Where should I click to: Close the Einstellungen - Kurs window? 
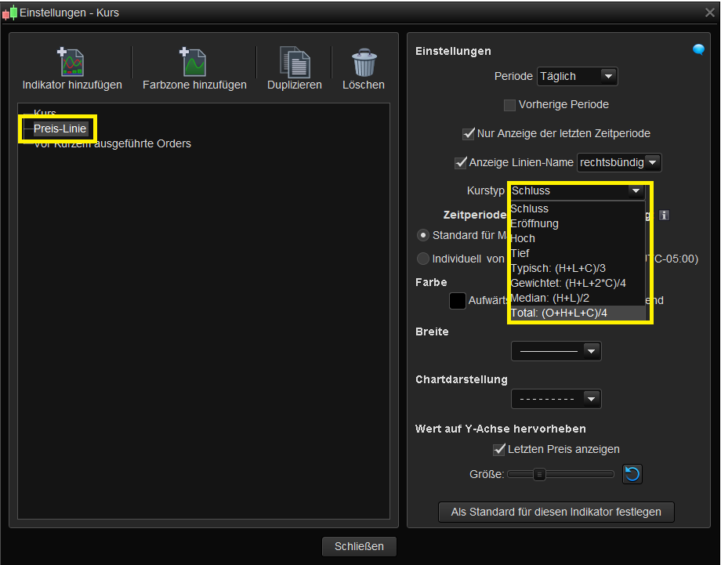[x=709, y=13]
